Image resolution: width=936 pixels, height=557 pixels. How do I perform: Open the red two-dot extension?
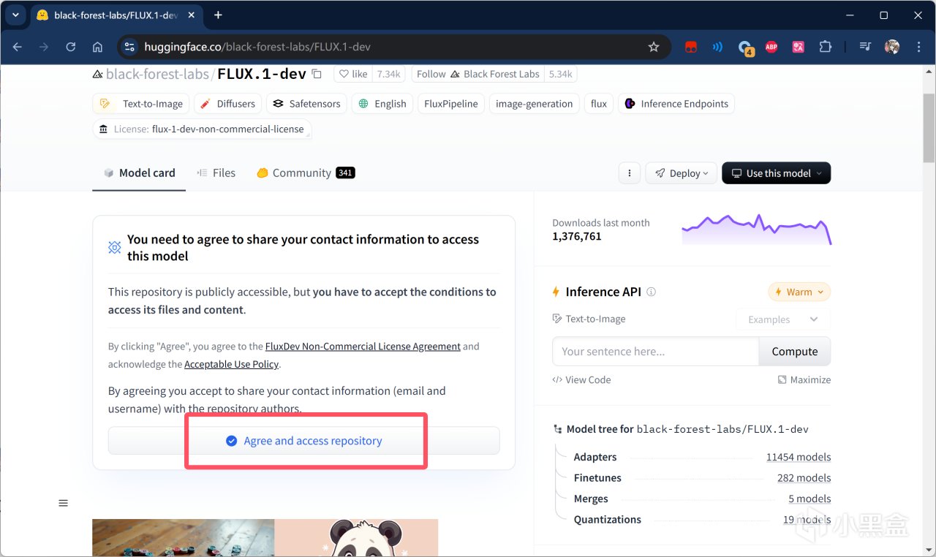tap(690, 47)
